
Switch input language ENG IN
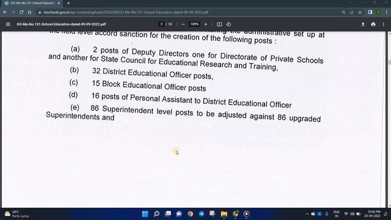(337, 214)
